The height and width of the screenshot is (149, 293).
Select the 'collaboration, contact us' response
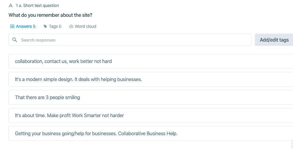point(151,61)
